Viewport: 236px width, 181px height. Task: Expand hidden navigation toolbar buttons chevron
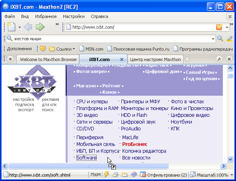[57, 24]
